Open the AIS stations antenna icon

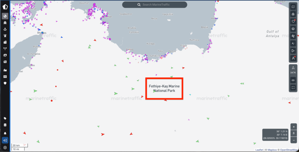(x=5, y=49)
